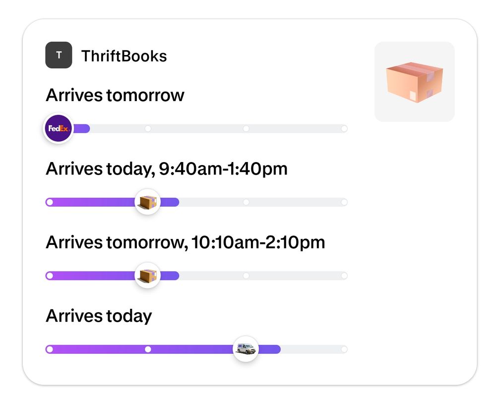Tap the truck icon showing the arriving-today delivery
The image size is (496, 401).
pyautogui.click(x=246, y=349)
